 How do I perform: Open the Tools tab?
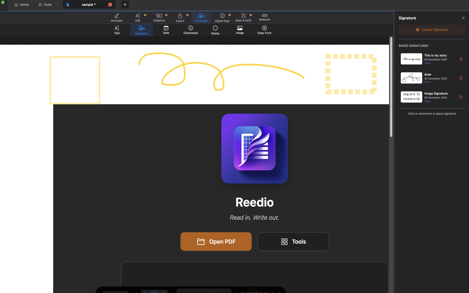pyautogui.click(x=45, y=5)
